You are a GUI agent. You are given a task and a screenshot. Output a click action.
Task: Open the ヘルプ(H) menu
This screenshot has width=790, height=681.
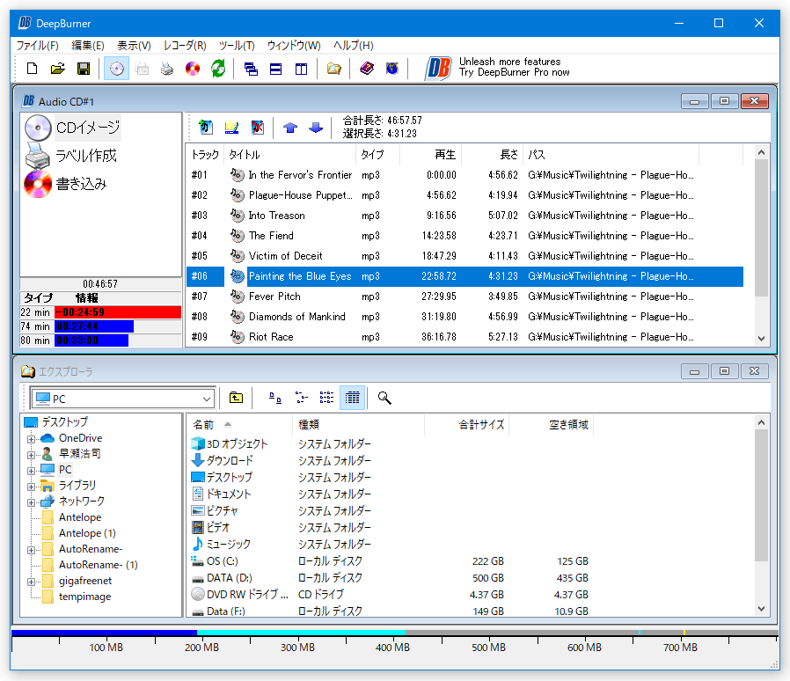click(353, 46)
